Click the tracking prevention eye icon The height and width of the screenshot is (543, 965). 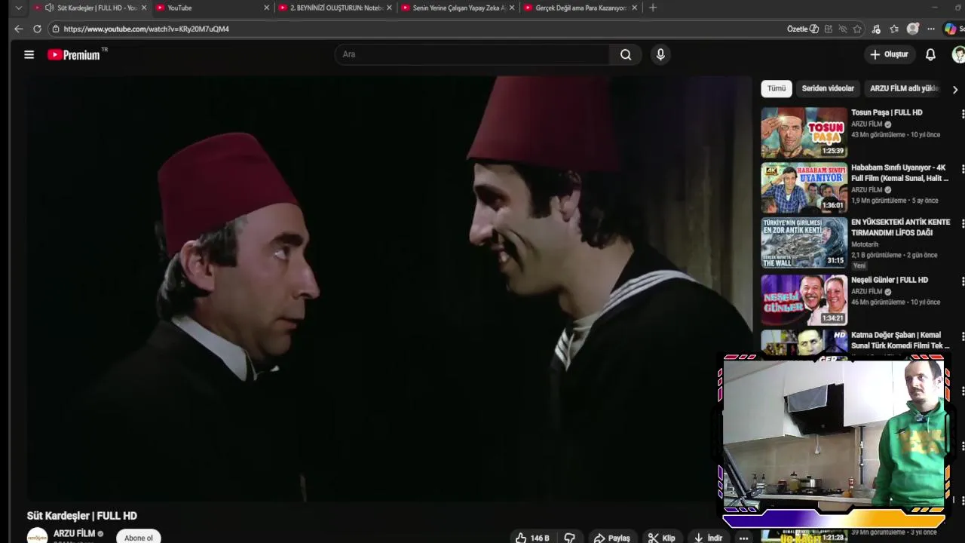[843, 29]
